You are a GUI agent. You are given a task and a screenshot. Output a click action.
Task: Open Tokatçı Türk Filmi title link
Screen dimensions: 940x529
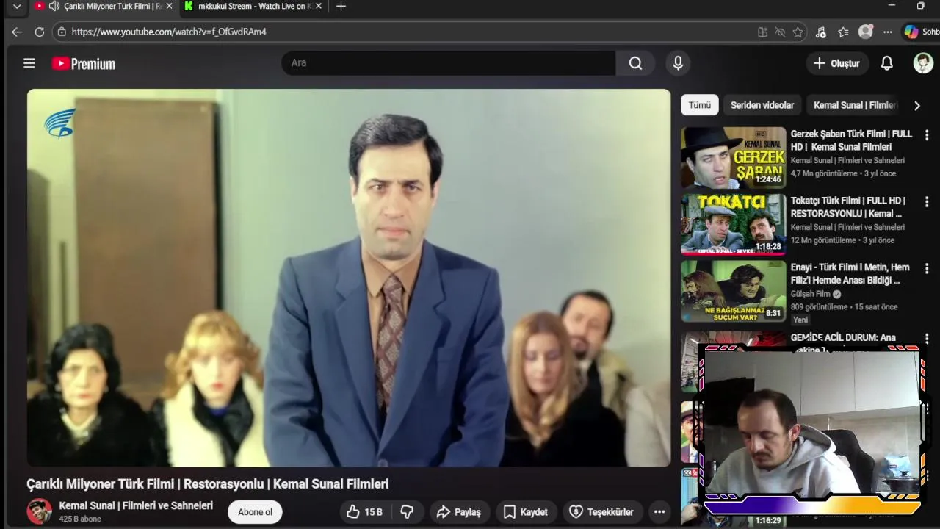coord(848,207)
